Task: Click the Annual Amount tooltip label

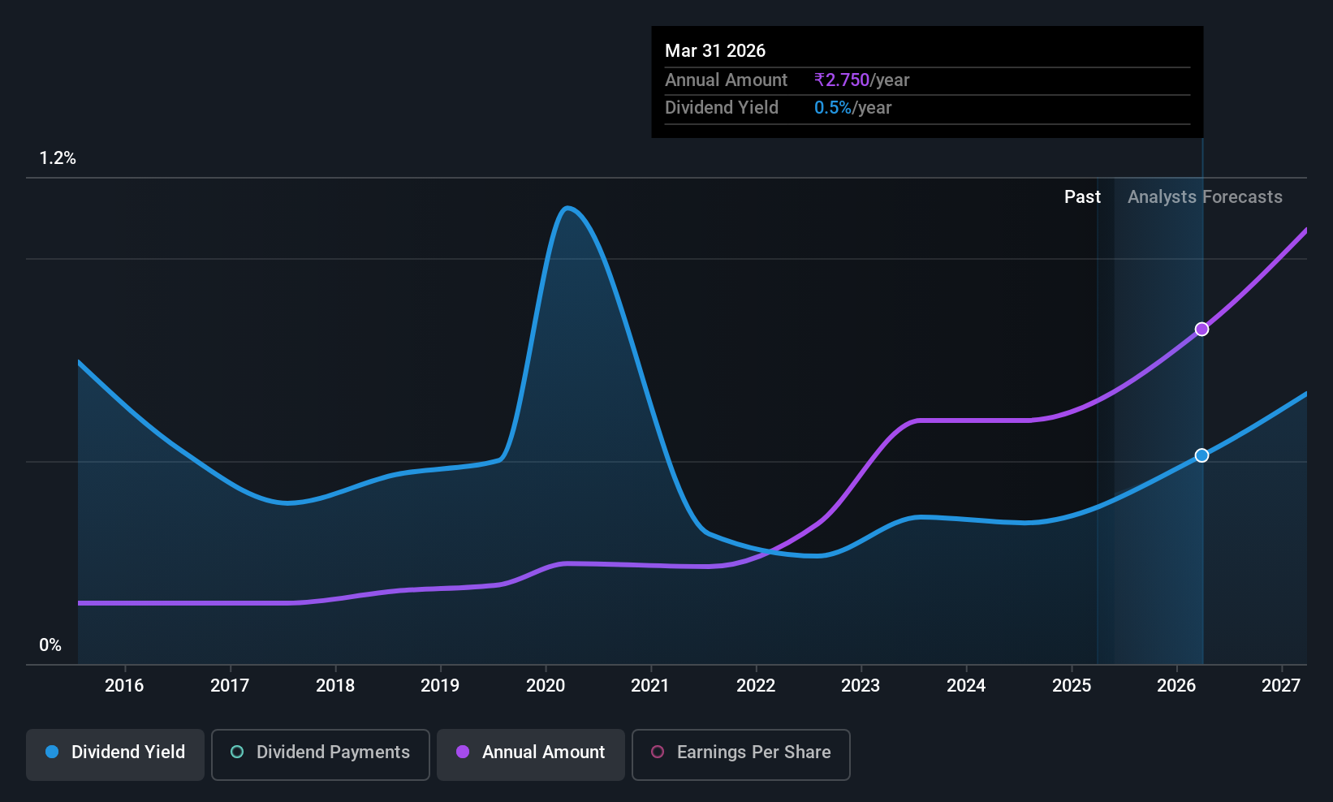Action: coord(726,80)
